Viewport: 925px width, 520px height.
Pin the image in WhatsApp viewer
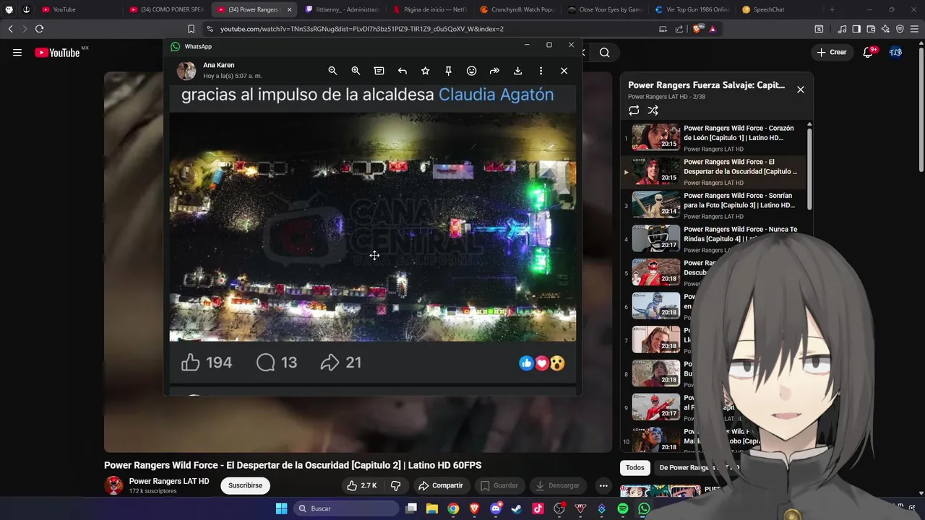click(448, 71)
